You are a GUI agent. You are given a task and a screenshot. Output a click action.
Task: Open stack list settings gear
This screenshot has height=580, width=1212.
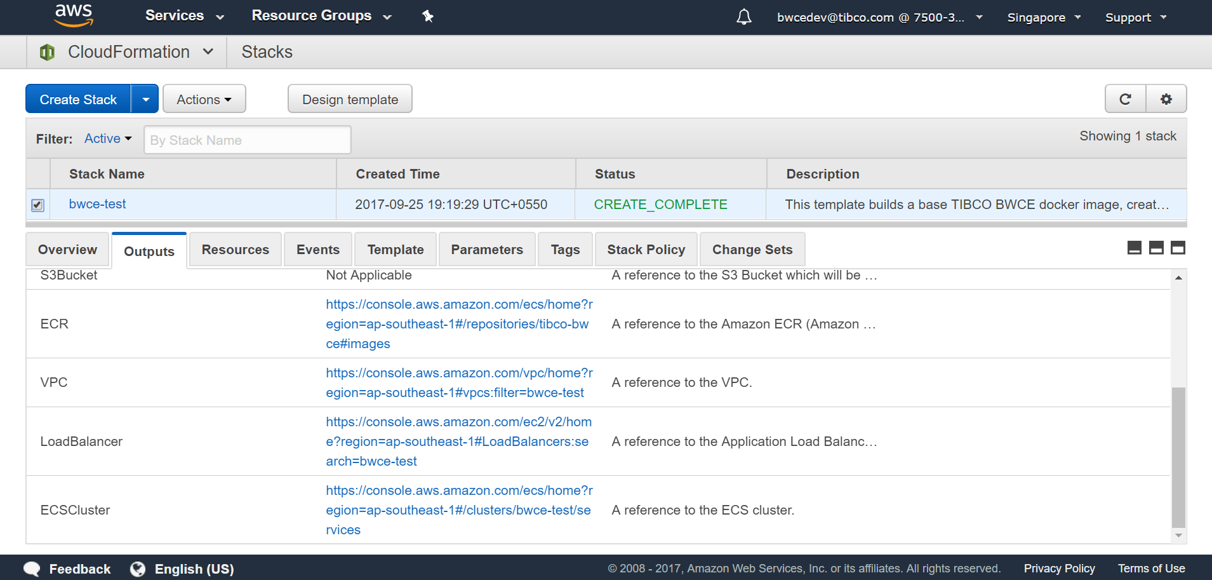pyautogui.click(x=1166, y=99)
